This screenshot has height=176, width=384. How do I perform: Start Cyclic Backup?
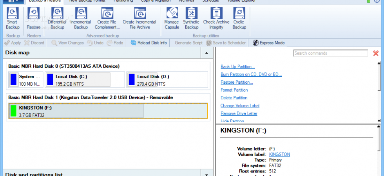point(239,18)
